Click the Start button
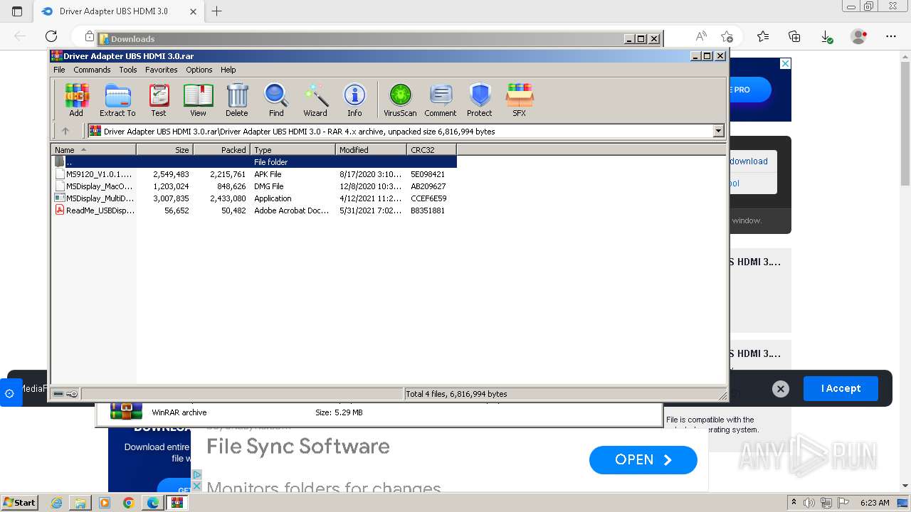 pos(19,503)
